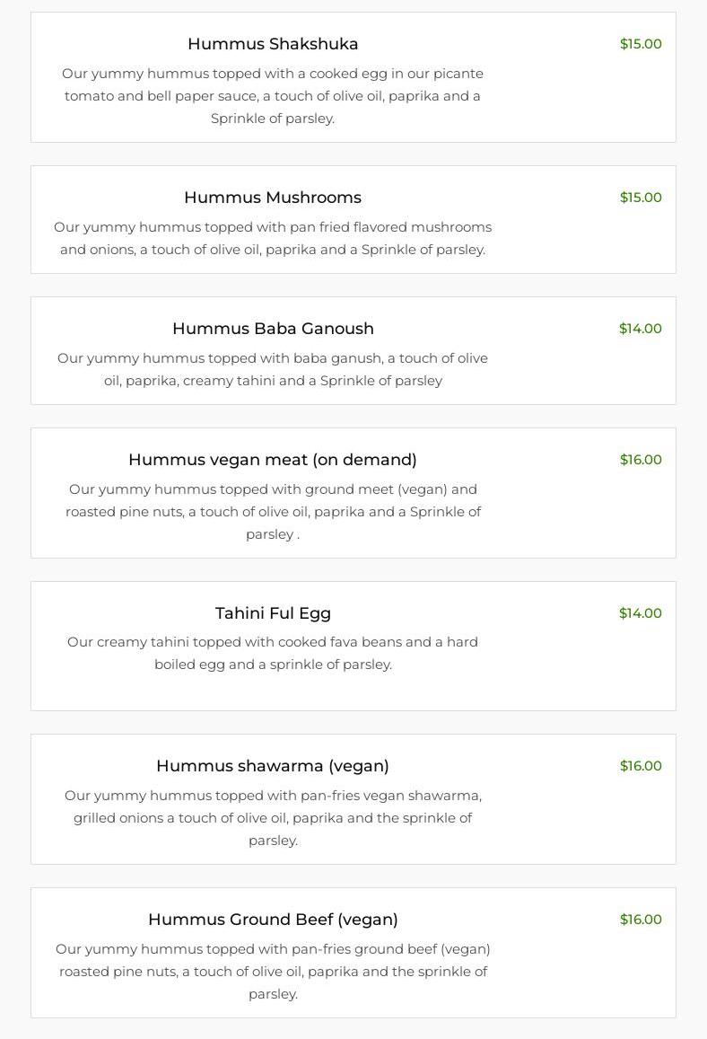This screenshot has width=707, height=1039.
Task: Select the ground beef (vegan) description text
Action: point(273,972)
